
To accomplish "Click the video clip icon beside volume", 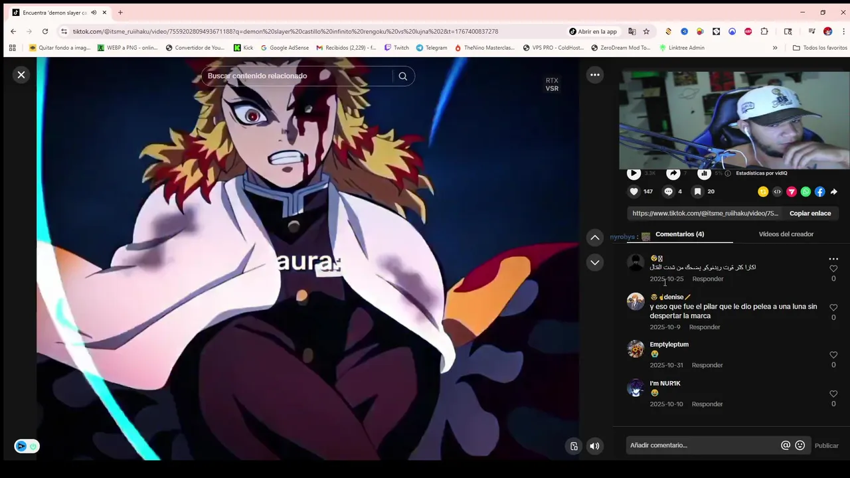I will 574,446.
